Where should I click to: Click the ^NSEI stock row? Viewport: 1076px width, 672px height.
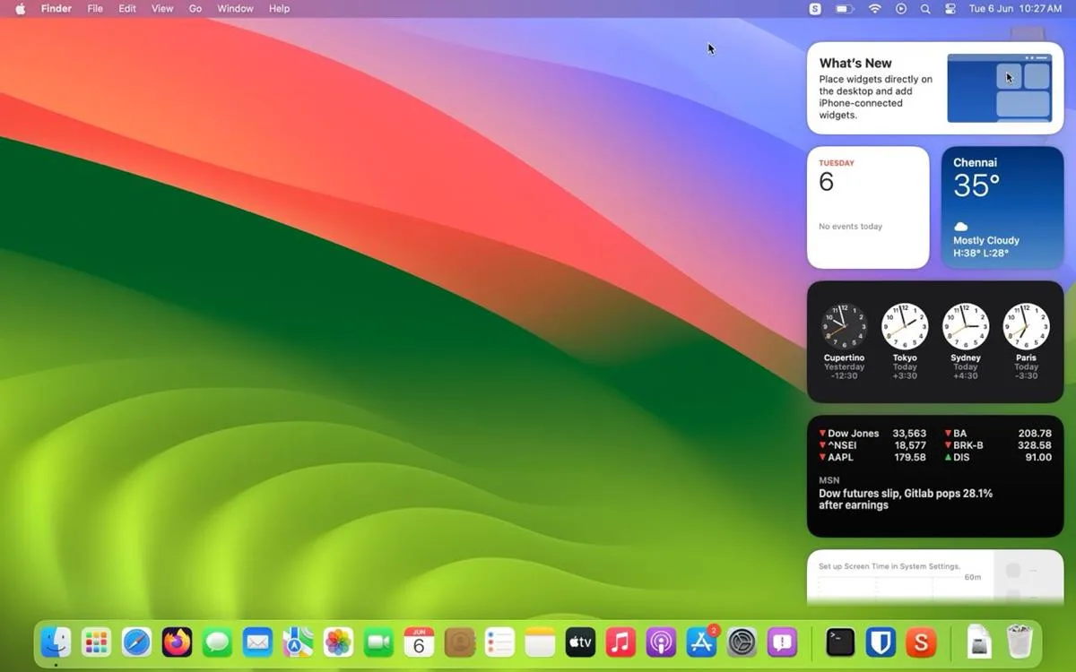pos(872,445)
